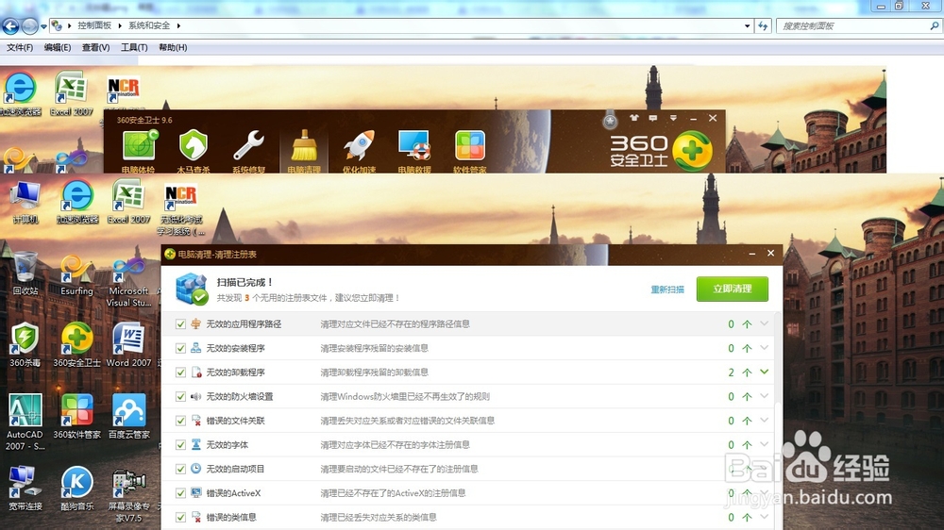Open 百度云管家 desktop shortcut

pyautogui.click(x=128, y=416)
